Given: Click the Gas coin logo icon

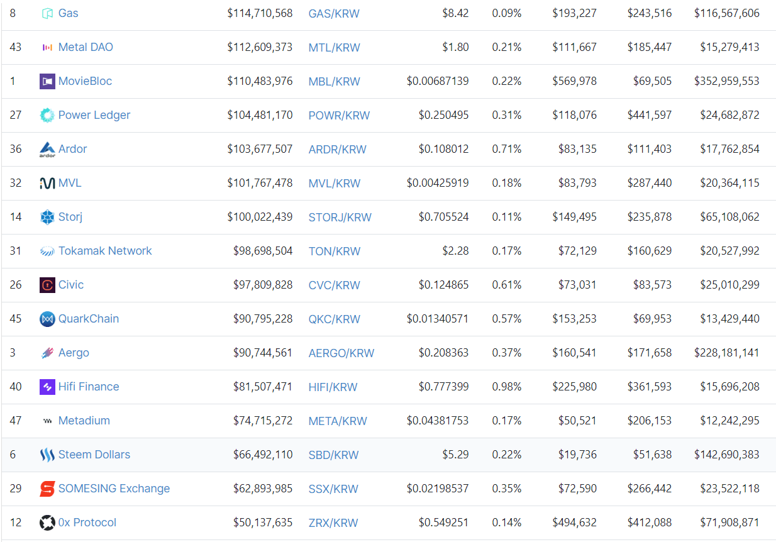Looking at the screenshot, I should tap(47, 13).
